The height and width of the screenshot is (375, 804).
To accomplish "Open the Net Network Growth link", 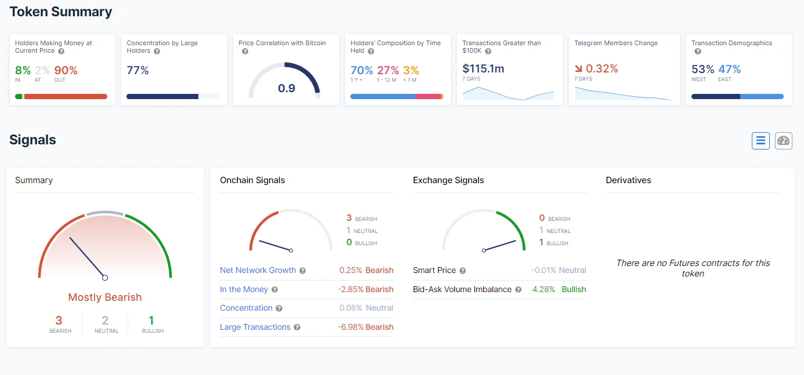I will pyautogui.click(x=258, y=270).
